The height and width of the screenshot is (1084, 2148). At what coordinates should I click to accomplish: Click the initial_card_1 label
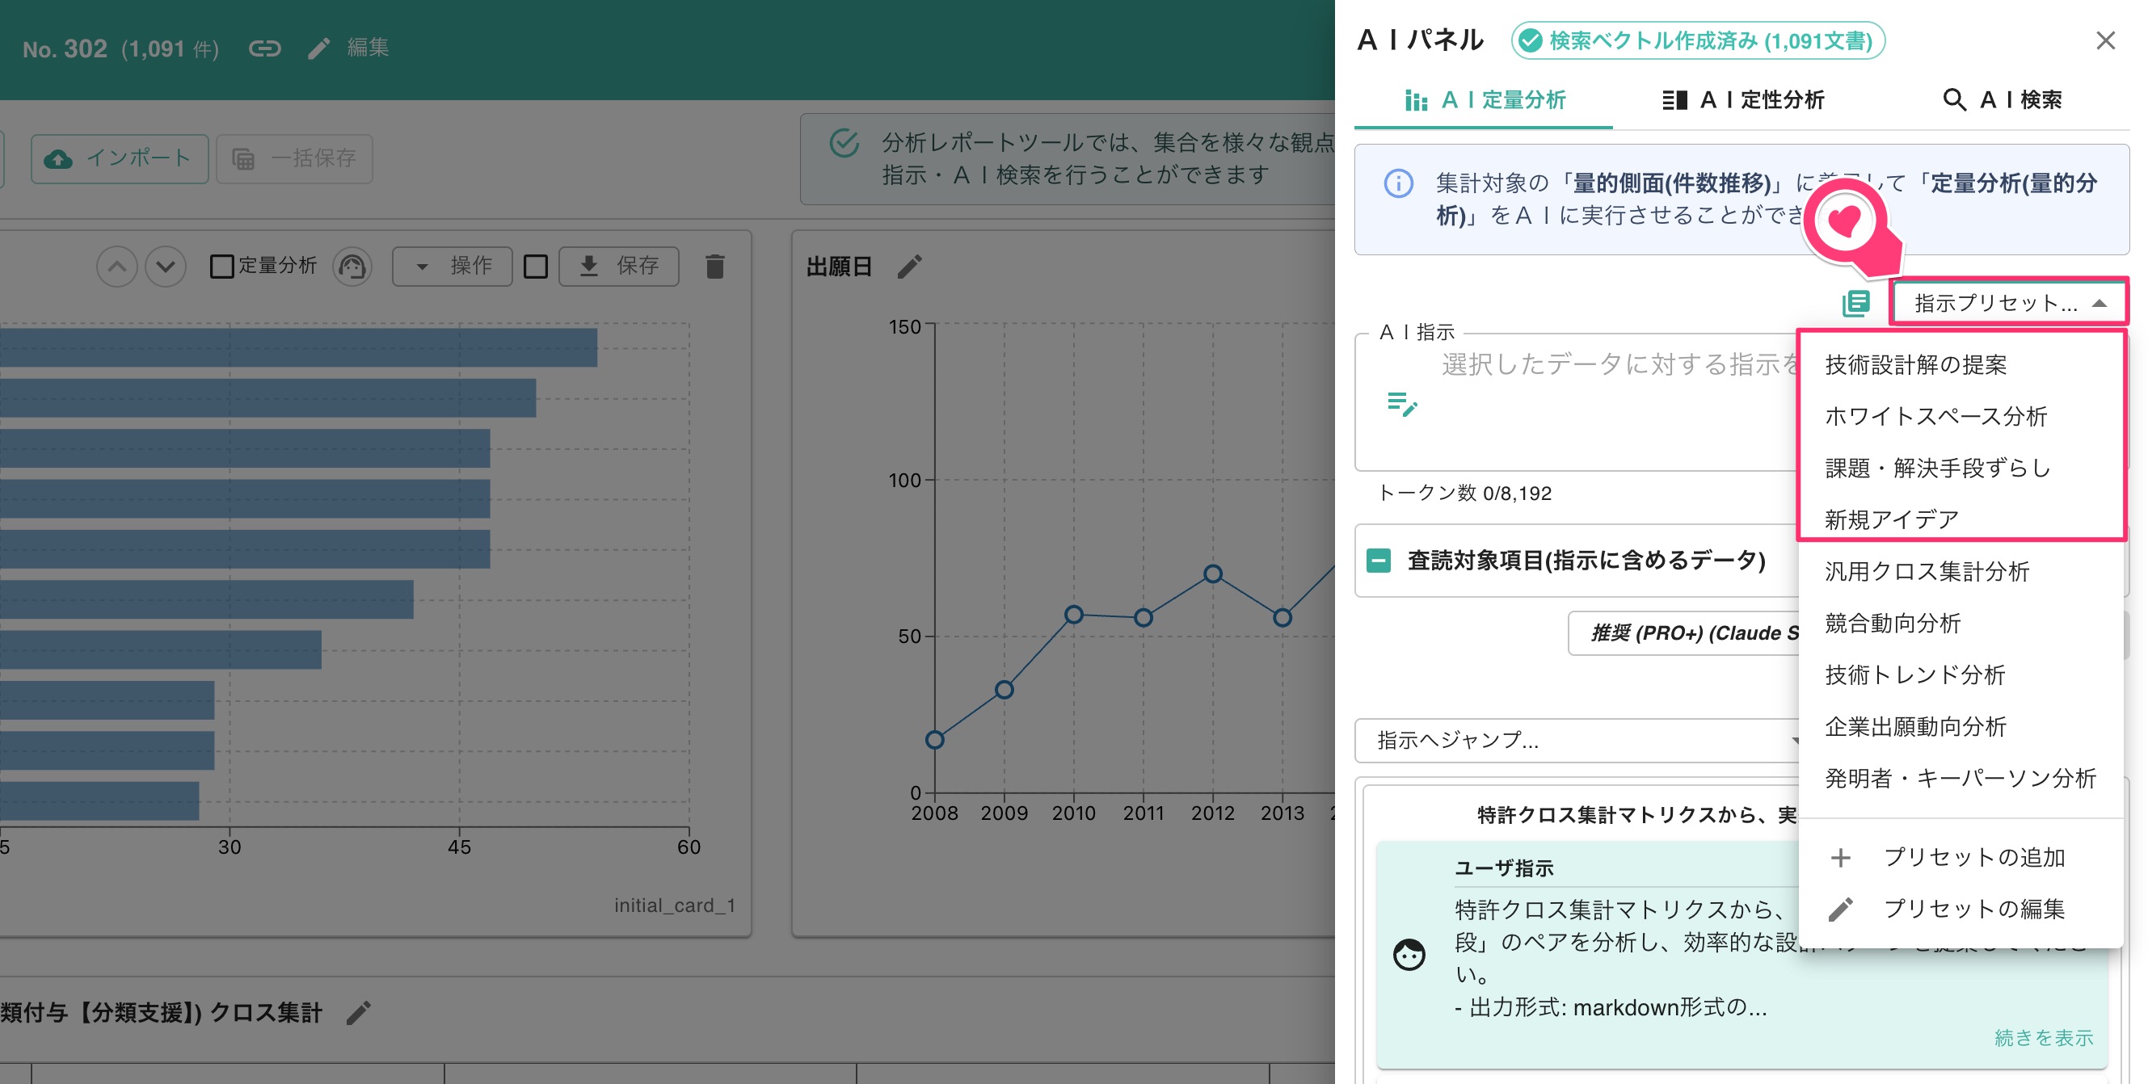tap(675, 905)
